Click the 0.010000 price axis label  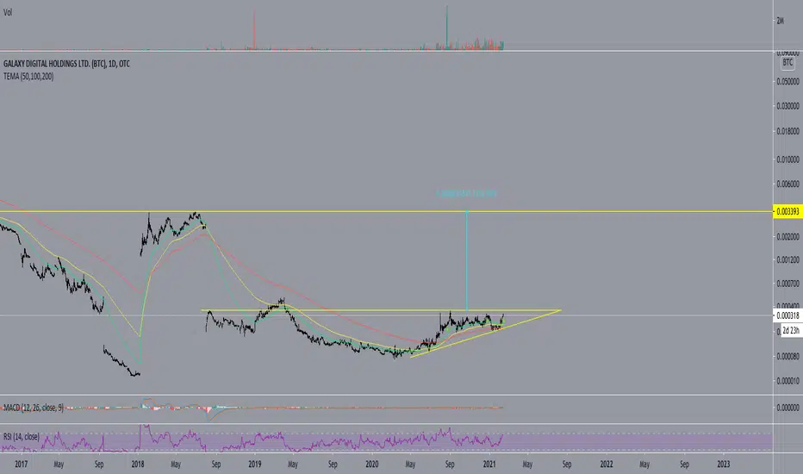click(x=787, y=160)
